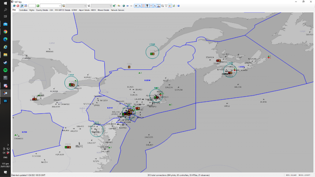Image resolution: width=315 pixels, height=177 pixels.
Task: Open the Mail app from the taskbar
Action: tap(5, 24)
